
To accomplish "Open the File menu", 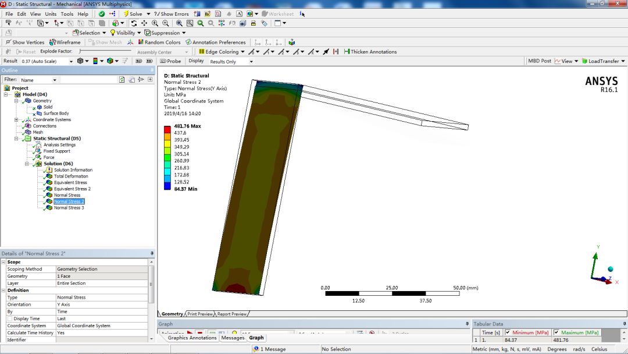I will pos(9,13).
